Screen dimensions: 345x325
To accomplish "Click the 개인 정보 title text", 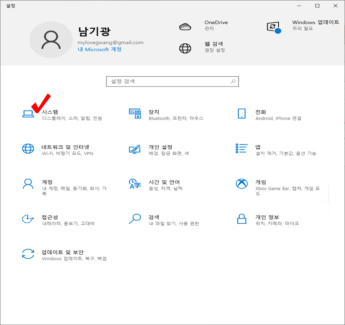I will pyautogui.click(x=267, y=217).
